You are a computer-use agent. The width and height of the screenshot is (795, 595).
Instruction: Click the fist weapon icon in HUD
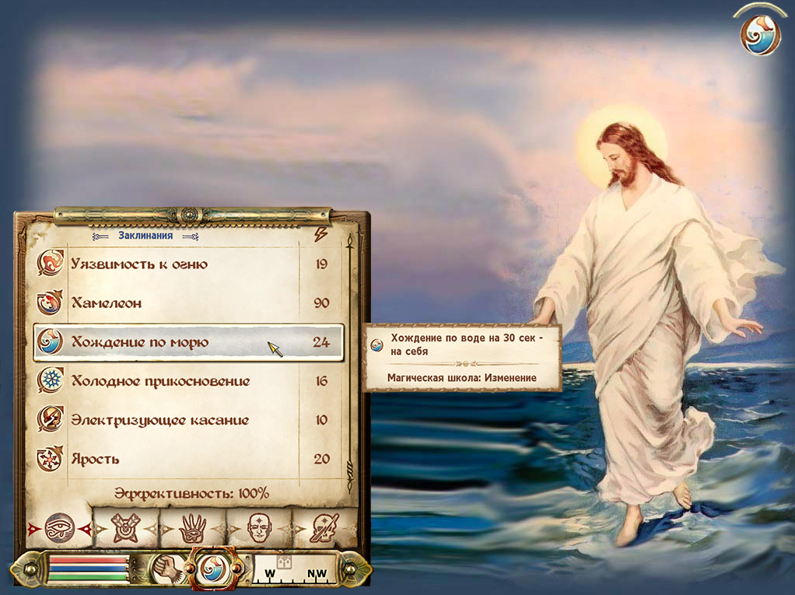(166, 569)
